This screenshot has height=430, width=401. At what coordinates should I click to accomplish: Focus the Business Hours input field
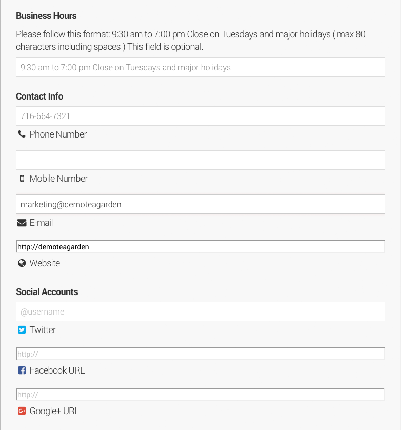coord(200,67)
